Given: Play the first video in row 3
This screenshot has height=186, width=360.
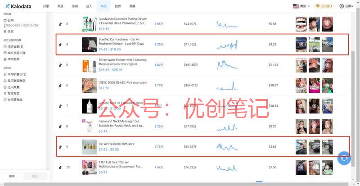Looking at the screenshot, I should pyautogui.click(x=301, y=24).
